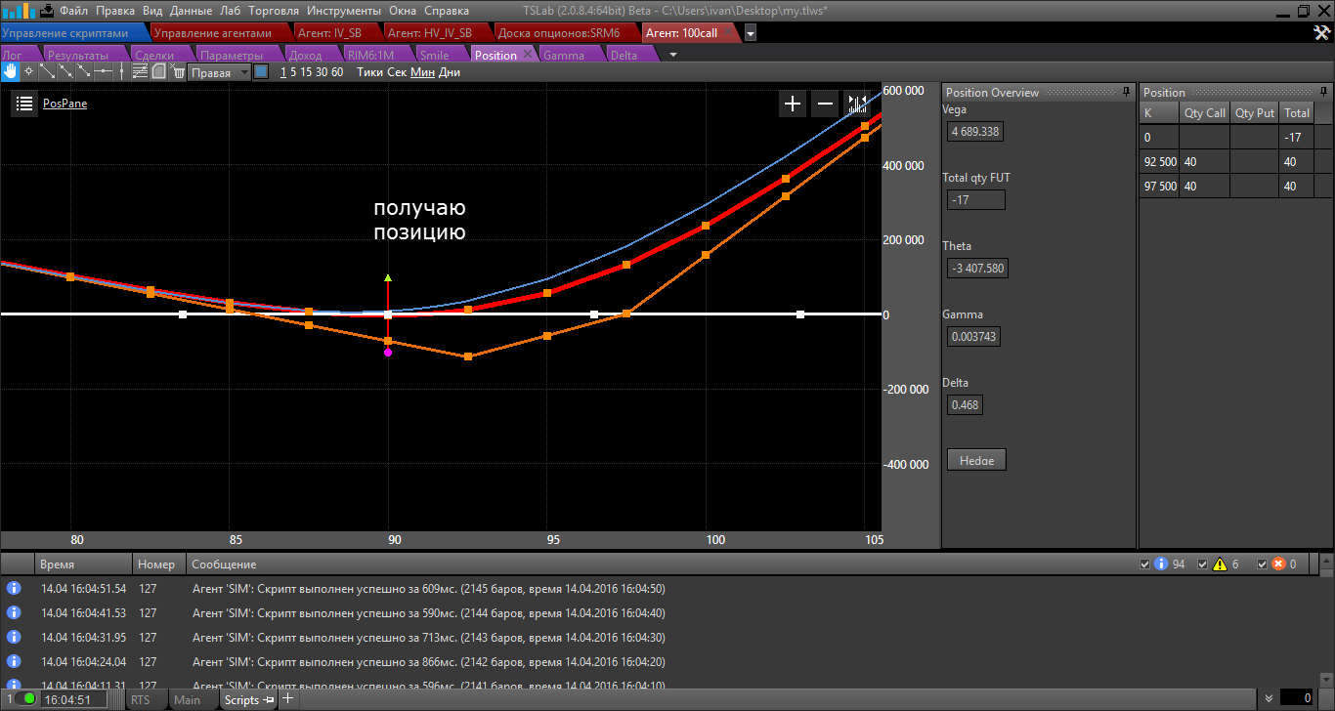Open the Торговля menu
Screen dimensions: 1335x711
tap(274, 11)
